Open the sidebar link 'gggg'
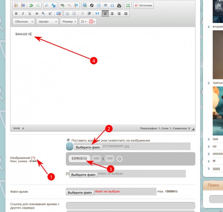This screenshot has width=223, height=212. [216, 169]
